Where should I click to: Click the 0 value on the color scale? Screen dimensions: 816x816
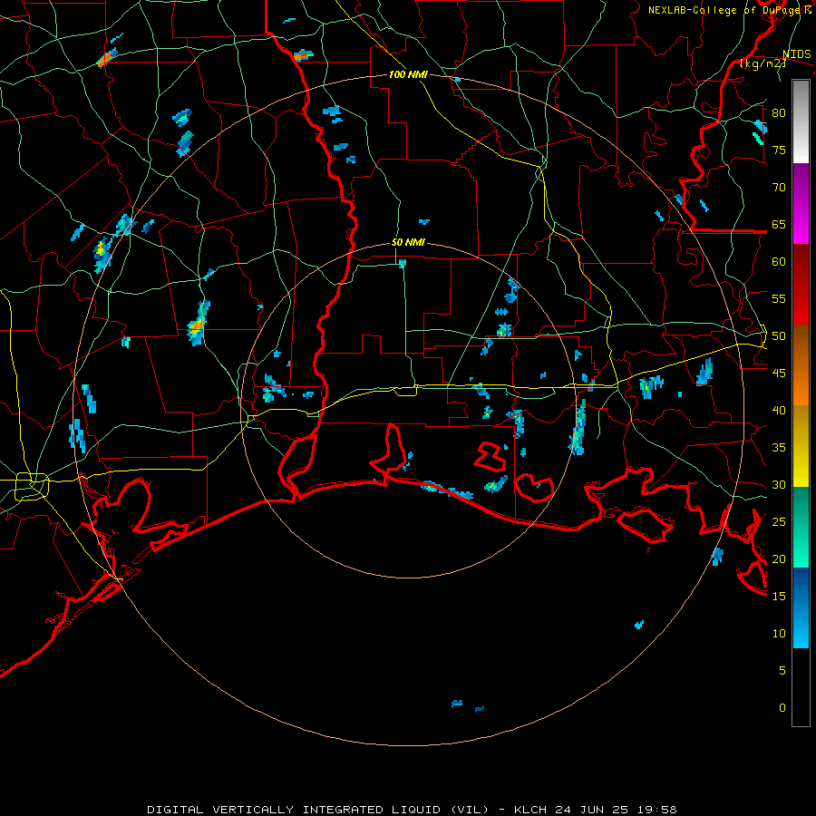(x=782, y=708)
